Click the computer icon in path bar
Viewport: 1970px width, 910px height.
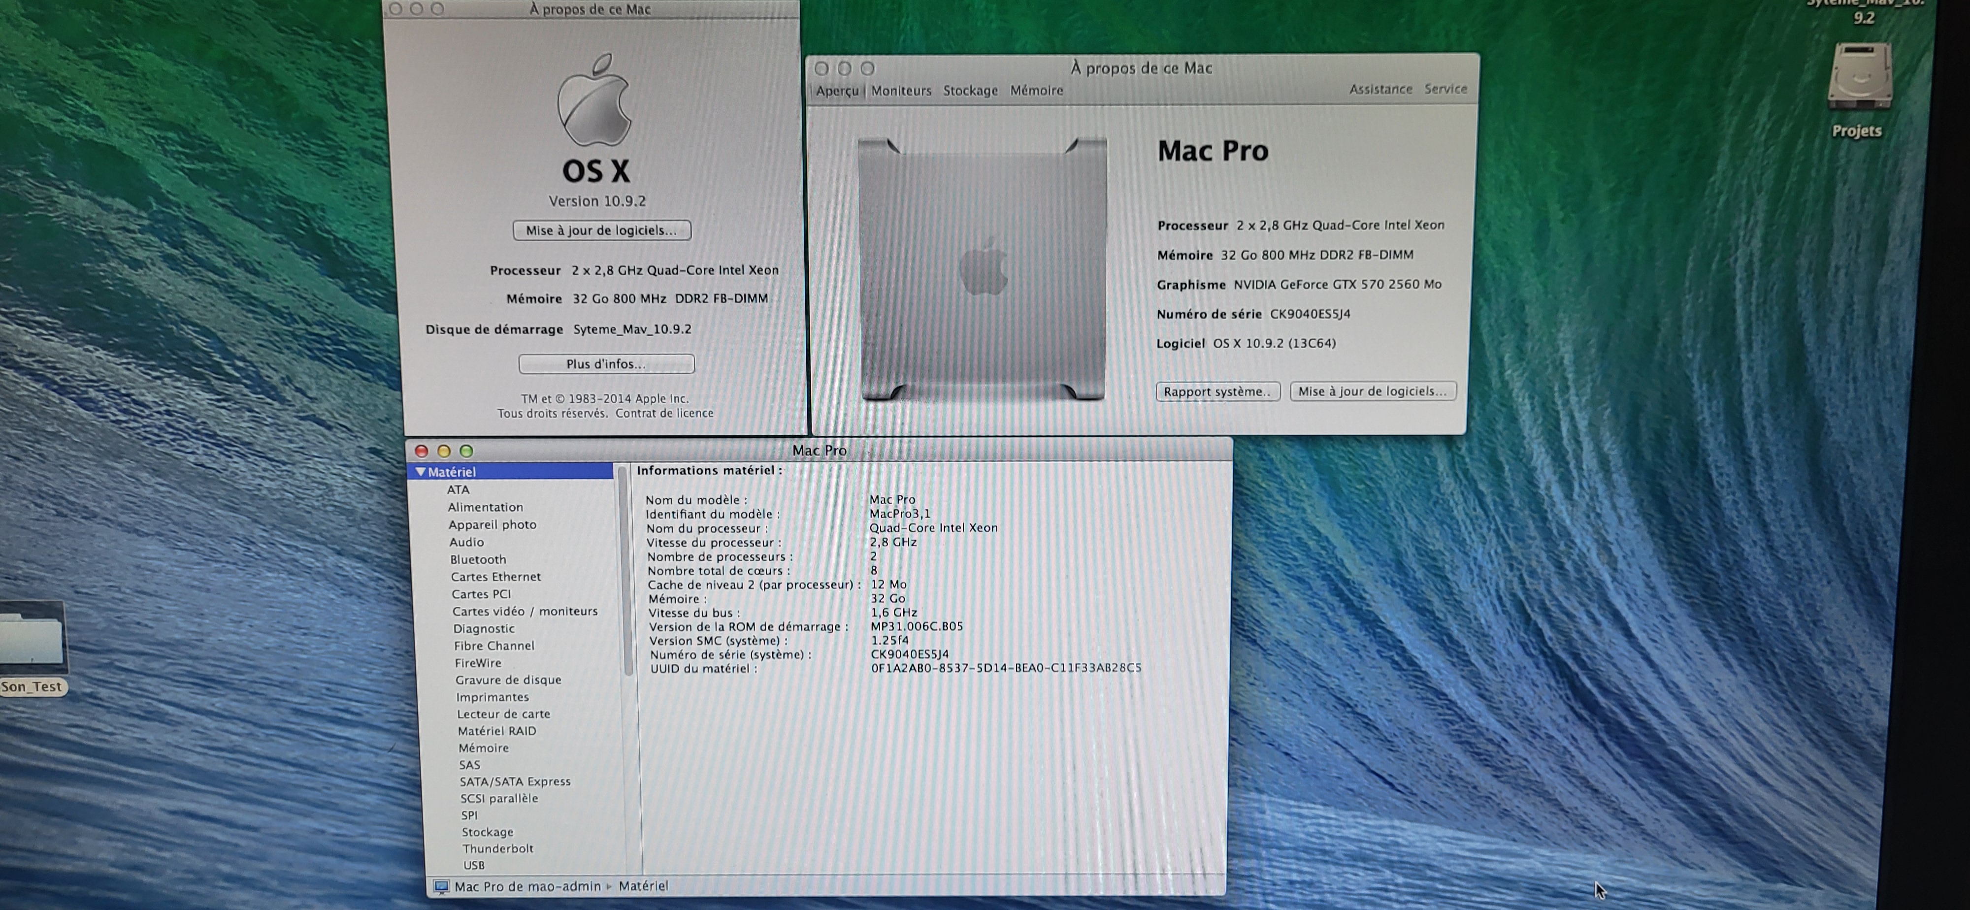pos(441,886)
